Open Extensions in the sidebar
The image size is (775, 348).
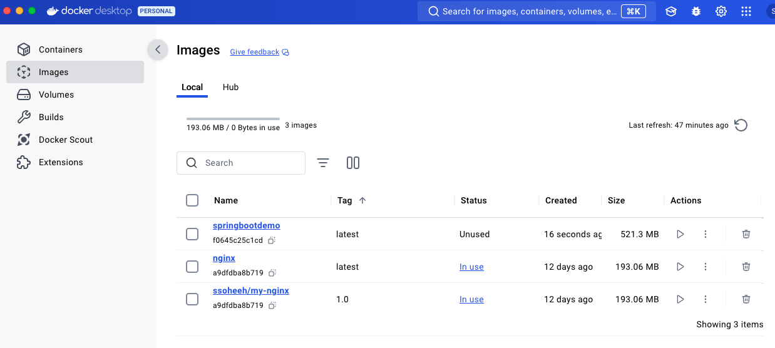click(75, 162)
